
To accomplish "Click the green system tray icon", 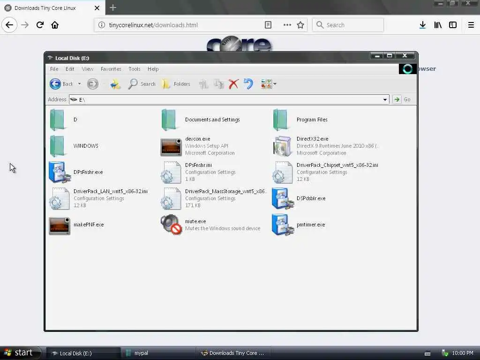I will (445, 353).
